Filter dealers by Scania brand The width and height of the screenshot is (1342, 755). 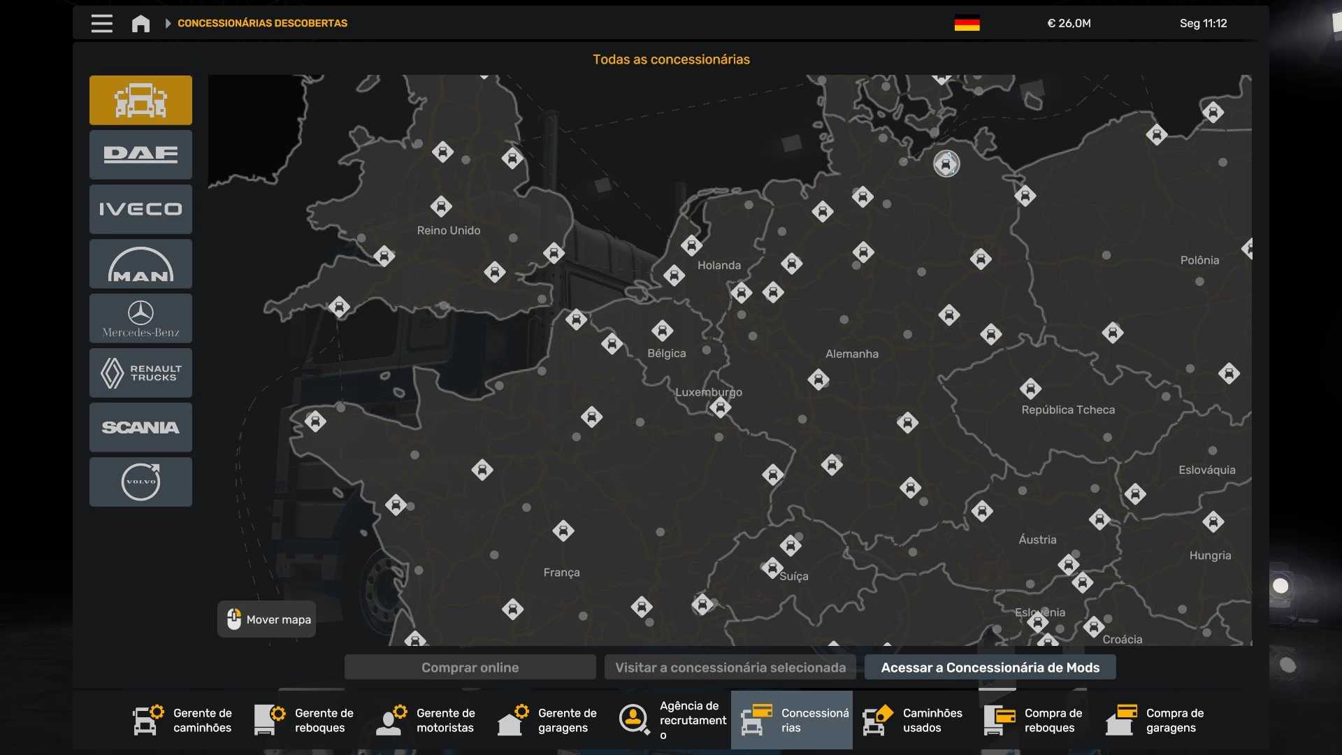140,427
